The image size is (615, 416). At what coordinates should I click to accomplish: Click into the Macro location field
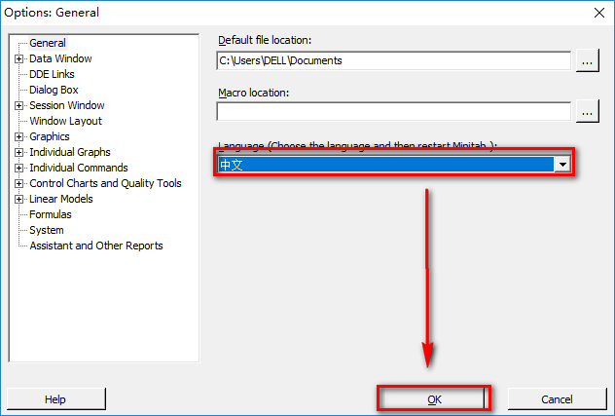coord(393,112)
